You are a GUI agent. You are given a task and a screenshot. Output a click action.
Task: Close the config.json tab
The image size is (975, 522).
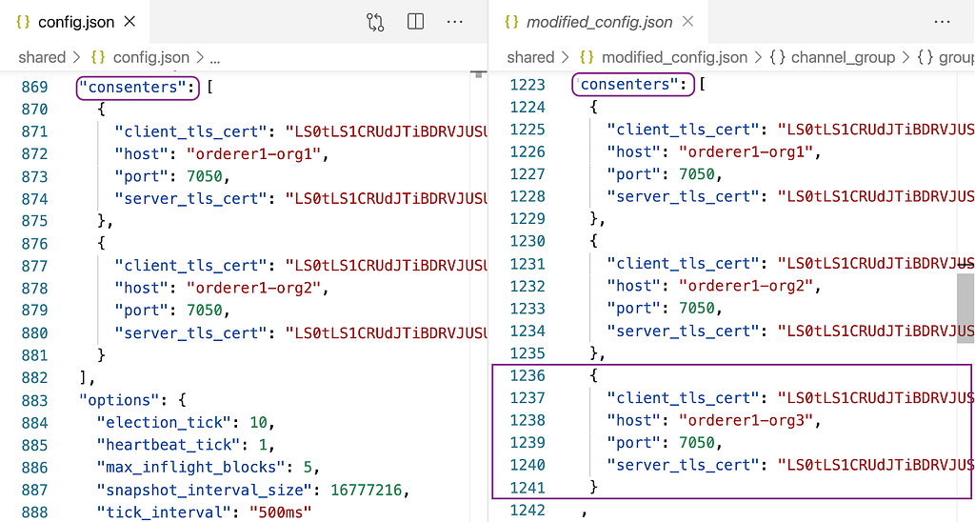129,22
